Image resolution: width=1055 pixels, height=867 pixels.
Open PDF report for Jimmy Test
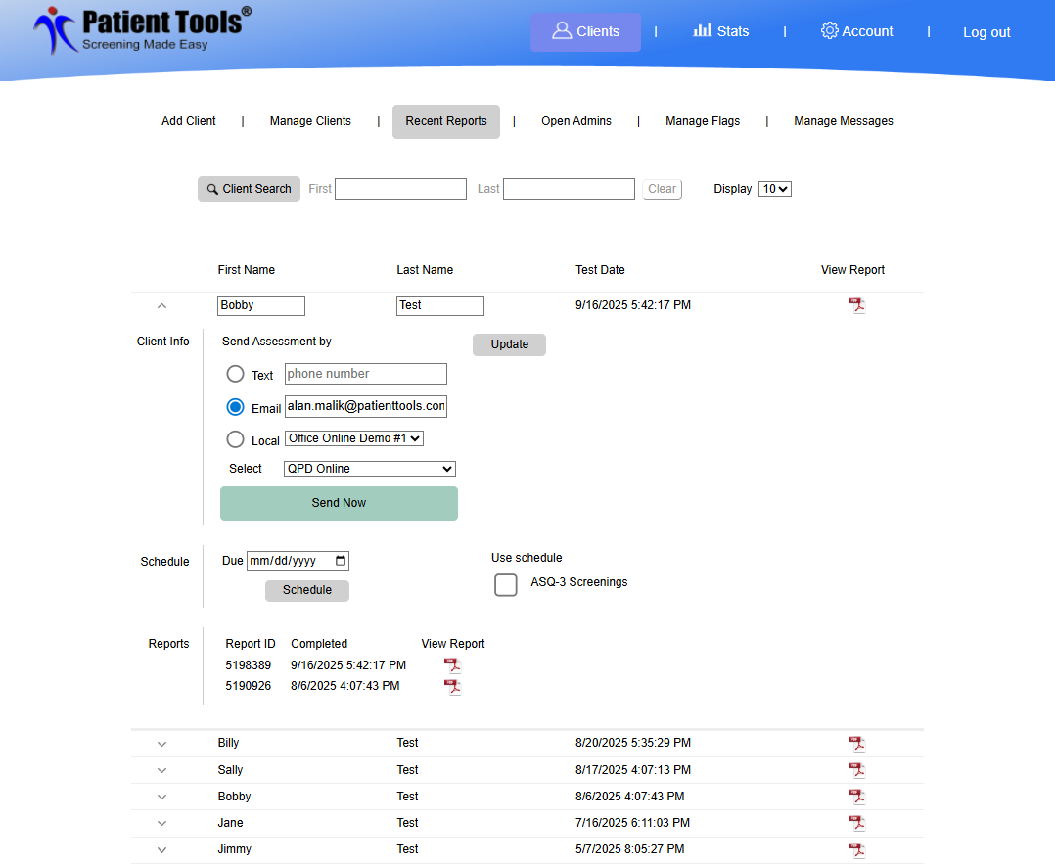tap(856, 849)
